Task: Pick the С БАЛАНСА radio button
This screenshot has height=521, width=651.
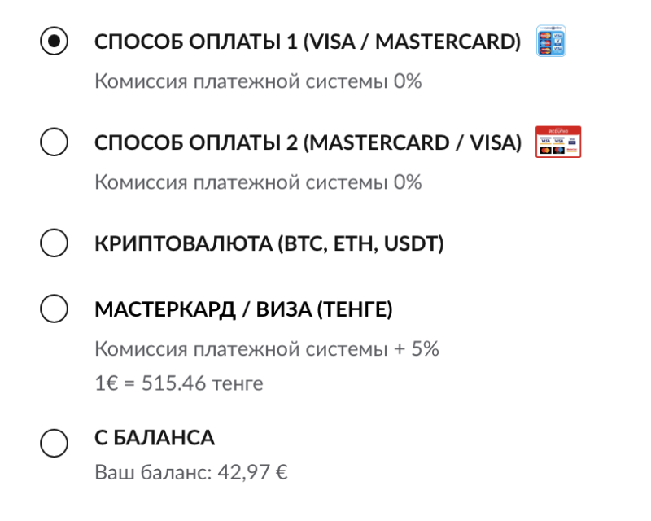Action: point(54,444)
